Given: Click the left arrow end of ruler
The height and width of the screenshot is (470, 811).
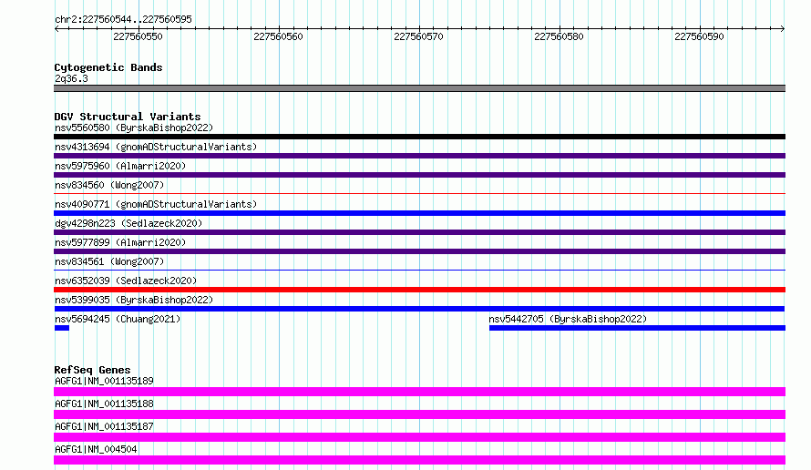Looking at the screenshot, I should pyautogui.click(x=56, y=28).
